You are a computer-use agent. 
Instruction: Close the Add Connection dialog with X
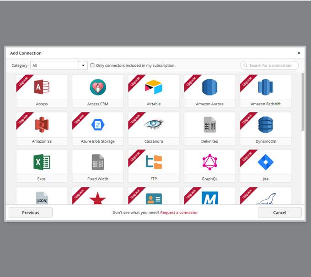(x=299, y=53)
